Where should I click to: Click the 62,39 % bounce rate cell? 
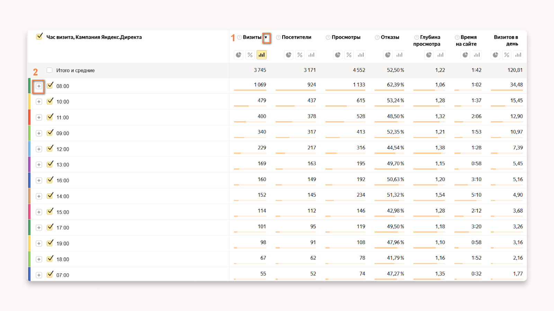pyautogui.click(x=395, y=85)
